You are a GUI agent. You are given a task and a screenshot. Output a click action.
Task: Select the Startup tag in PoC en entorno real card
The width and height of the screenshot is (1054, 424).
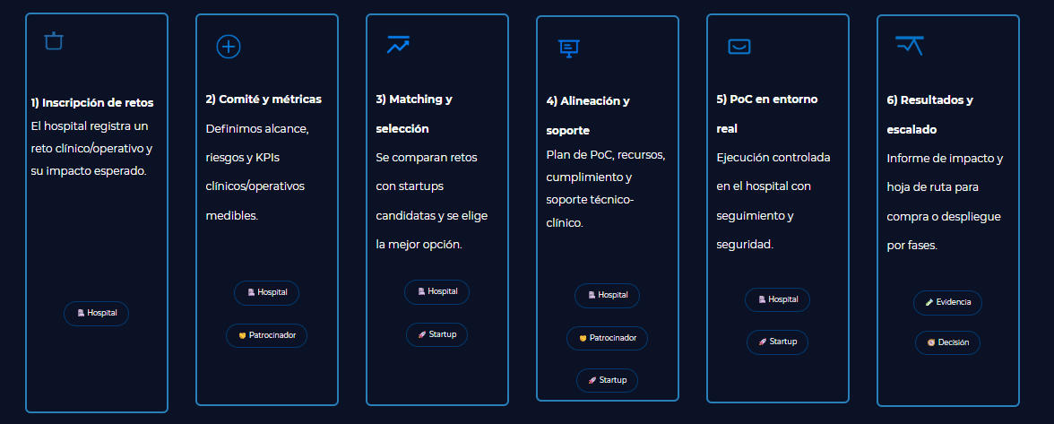click(777, 342)
